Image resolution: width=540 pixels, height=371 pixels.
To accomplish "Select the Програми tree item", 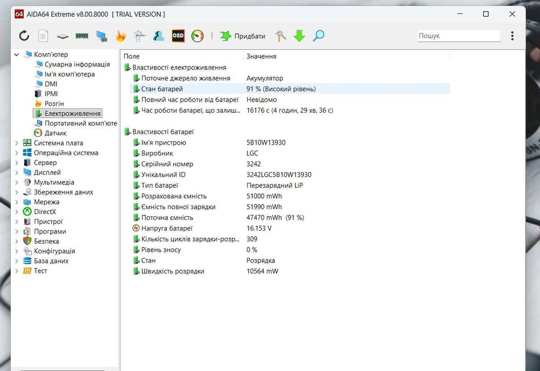I will (44, 231).
